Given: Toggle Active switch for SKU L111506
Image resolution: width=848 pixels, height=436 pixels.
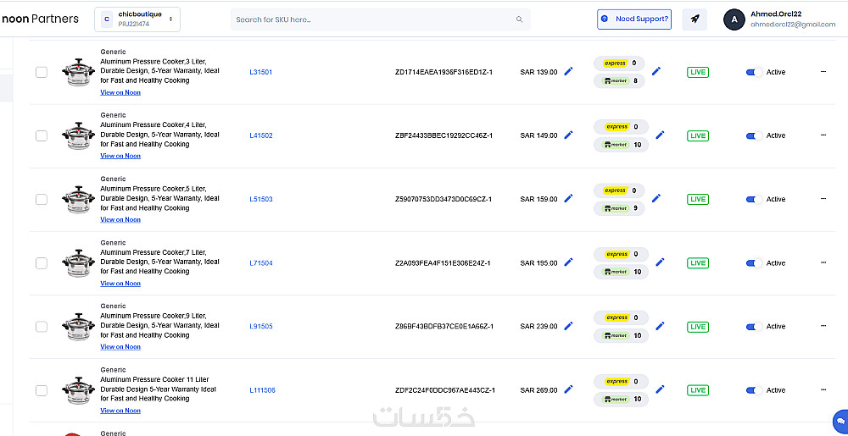Looking at the screenshot, I should (753, 390).
